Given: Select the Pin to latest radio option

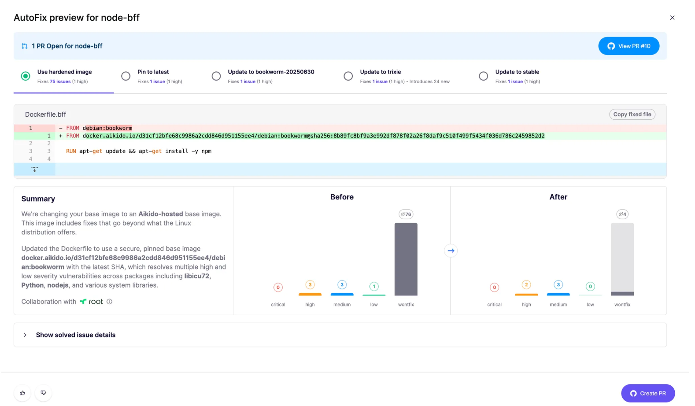Looking at the screenshot, I should (x=126, y=76).
